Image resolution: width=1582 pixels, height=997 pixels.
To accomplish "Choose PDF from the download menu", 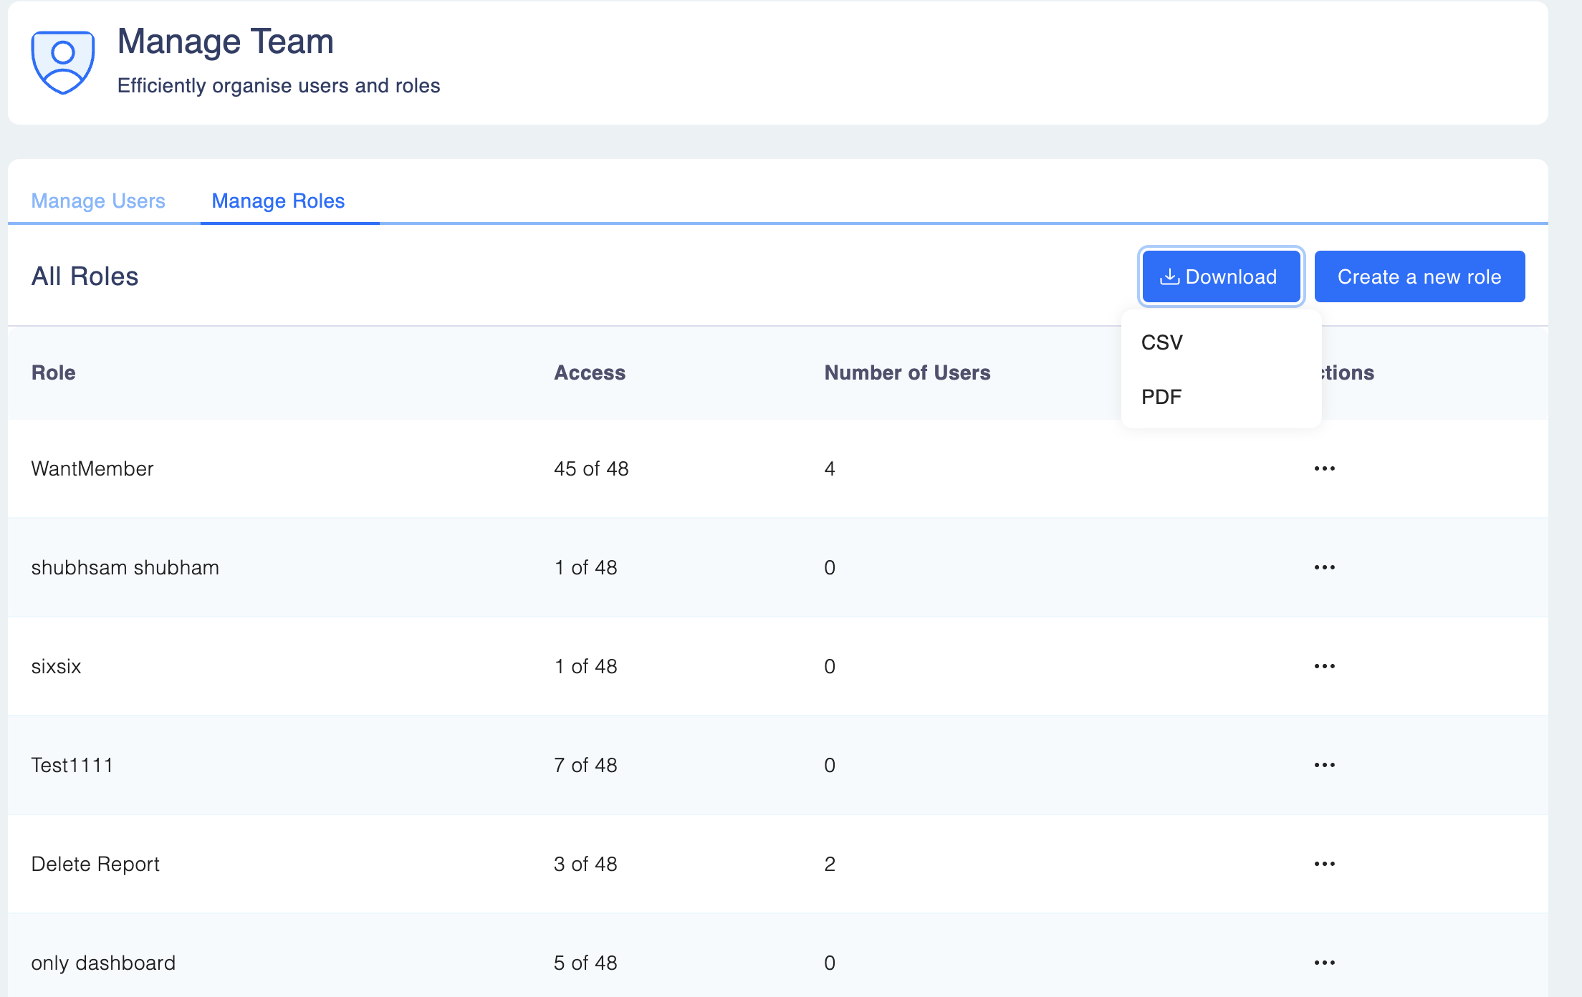I will pos(1161,397).
